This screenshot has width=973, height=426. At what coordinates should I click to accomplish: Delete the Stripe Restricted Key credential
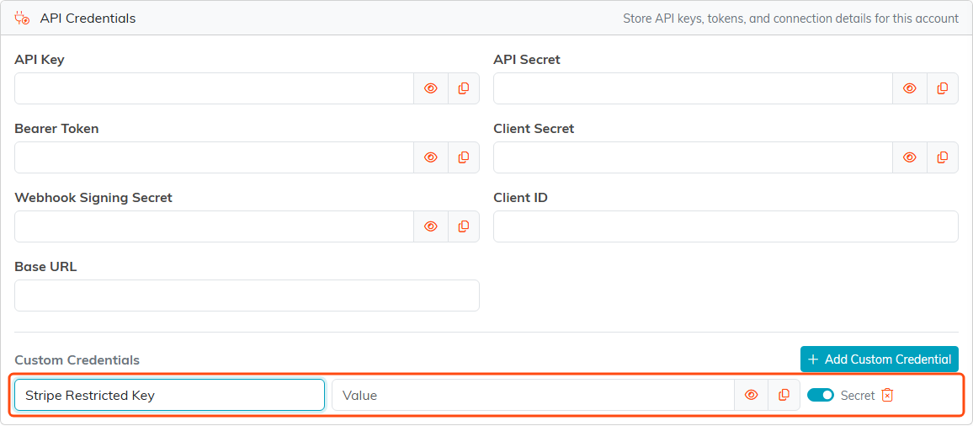(887, 395)
